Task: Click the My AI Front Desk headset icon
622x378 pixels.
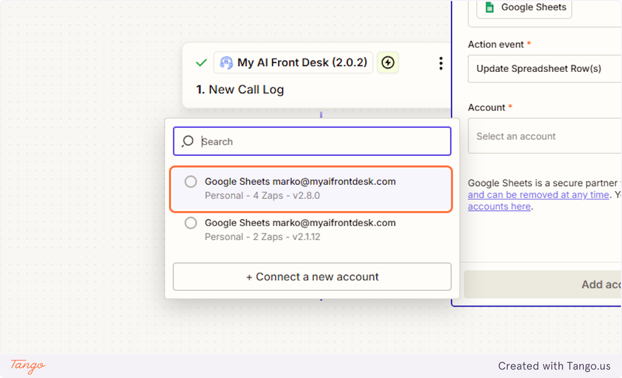Action: pos(226,63)
